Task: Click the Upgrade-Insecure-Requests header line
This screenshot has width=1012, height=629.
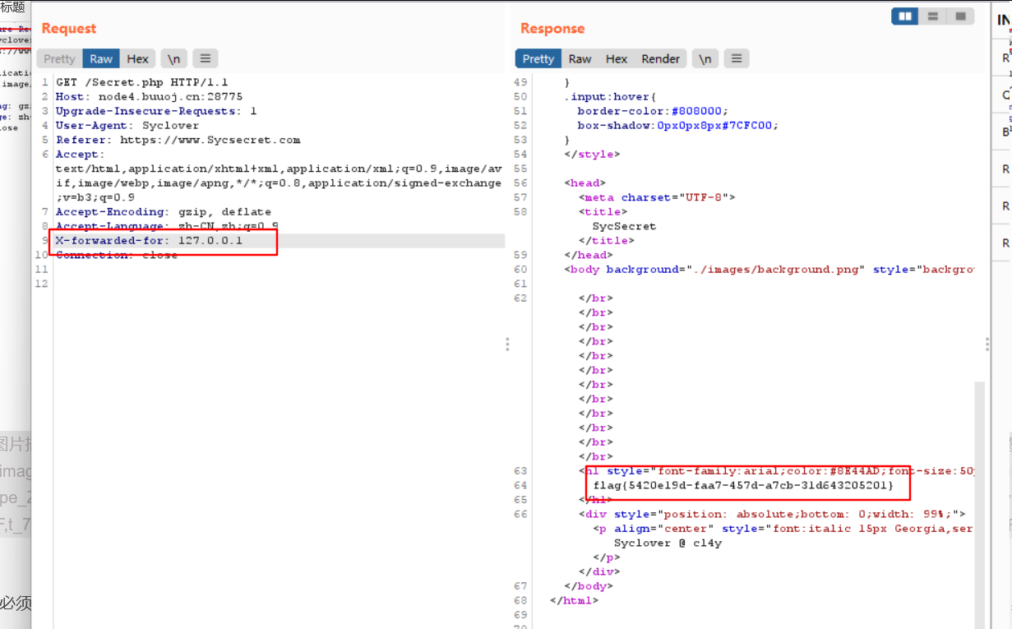Action: tap(156, 111)
